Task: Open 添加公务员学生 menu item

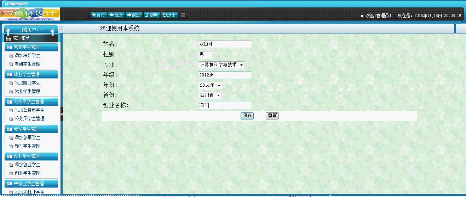Action: (29, 110)
